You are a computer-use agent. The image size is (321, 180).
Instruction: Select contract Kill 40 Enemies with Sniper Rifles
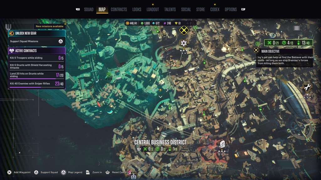click(37, 84)
